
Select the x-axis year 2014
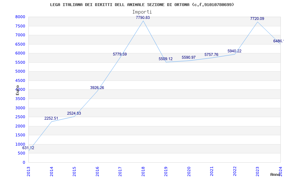point(51,172)
